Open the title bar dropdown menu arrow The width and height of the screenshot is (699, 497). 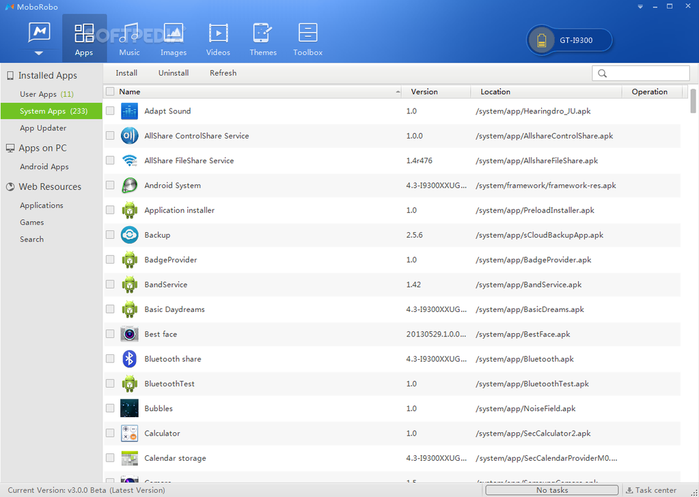coord(640,7)
